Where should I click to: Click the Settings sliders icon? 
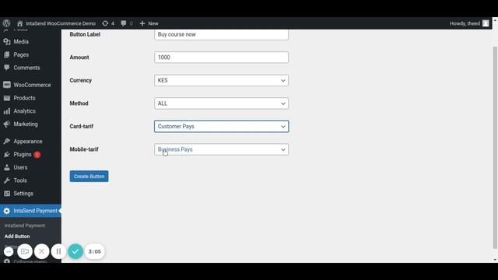(x=7, y=194)
